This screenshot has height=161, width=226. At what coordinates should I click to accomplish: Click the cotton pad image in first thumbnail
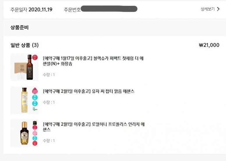tap(18, 69)
